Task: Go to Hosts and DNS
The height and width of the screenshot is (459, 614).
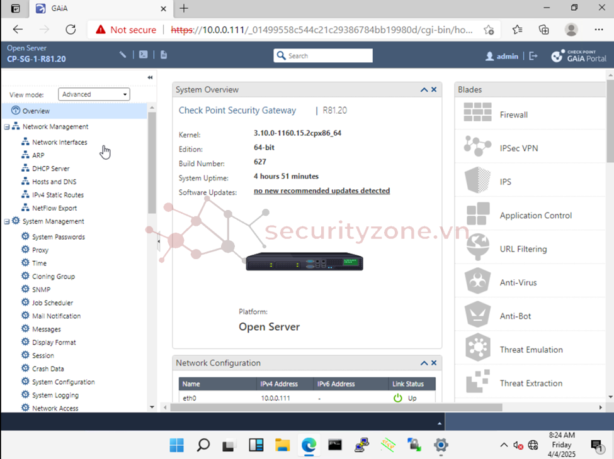Action: (x=54, y=182)
